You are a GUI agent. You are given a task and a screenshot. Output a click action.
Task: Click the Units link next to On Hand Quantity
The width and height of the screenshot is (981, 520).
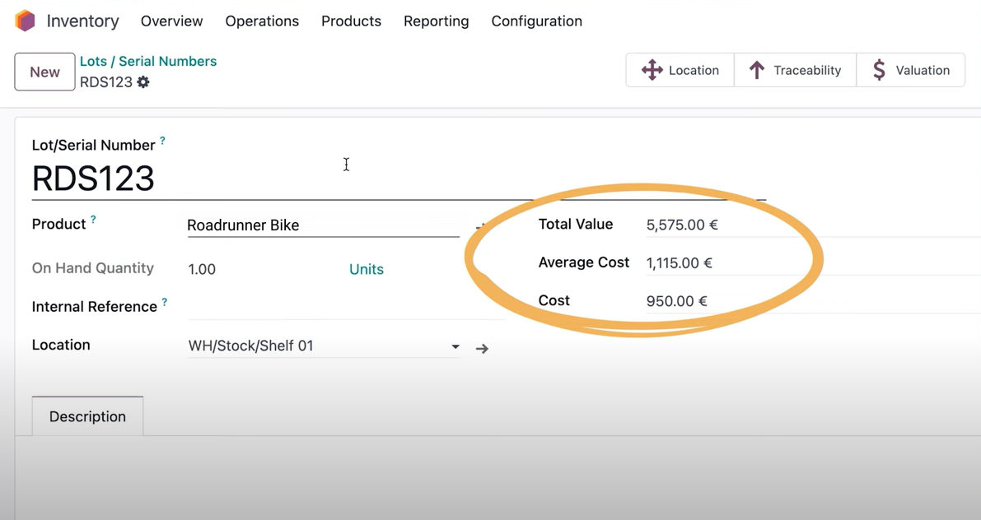click(x=367, y=269)
